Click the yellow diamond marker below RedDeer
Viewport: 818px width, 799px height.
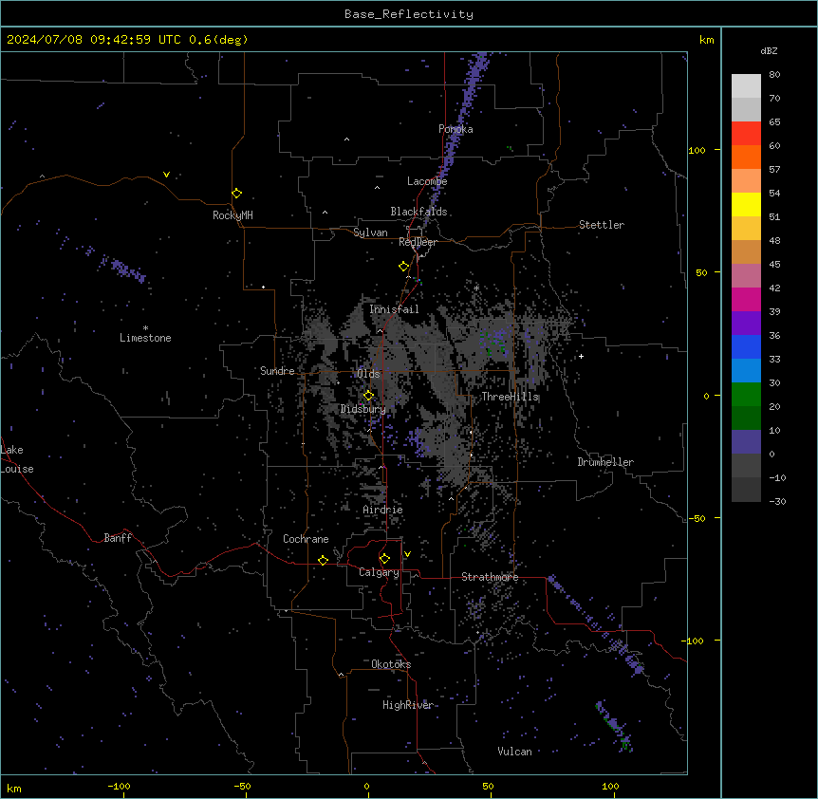point(404,267)
